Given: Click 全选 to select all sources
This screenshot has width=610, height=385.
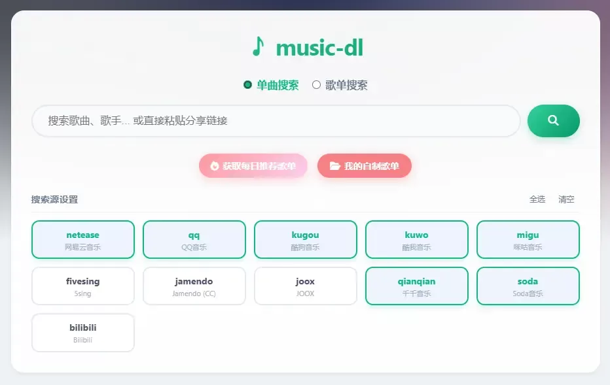Looking at the screenshot, I should [537, 199].
